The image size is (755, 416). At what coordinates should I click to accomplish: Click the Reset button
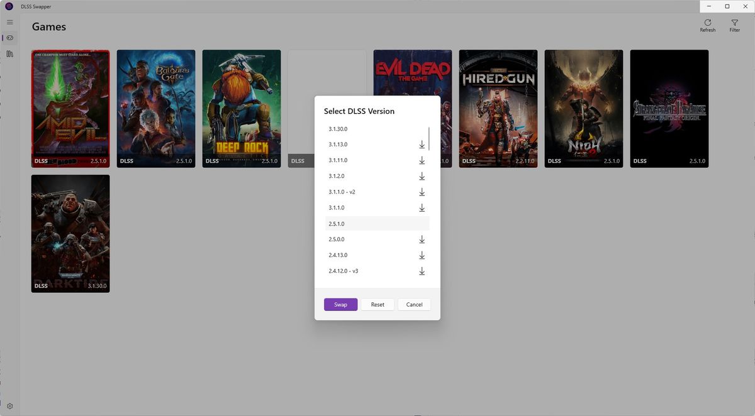tap(377, 305)
